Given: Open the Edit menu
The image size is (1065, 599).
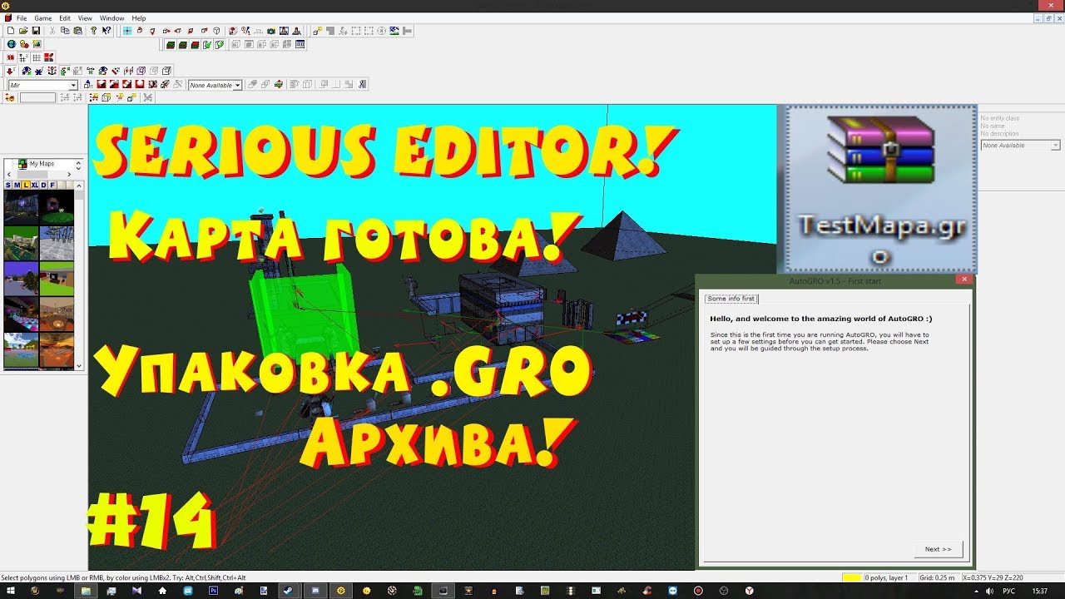Looking at the screenshot, I should click(x=65, y=17).
